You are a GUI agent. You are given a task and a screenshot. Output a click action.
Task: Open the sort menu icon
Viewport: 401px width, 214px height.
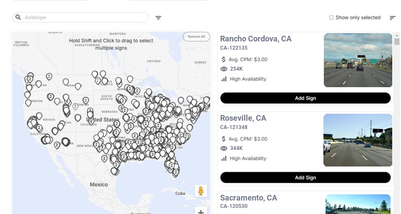393,18
